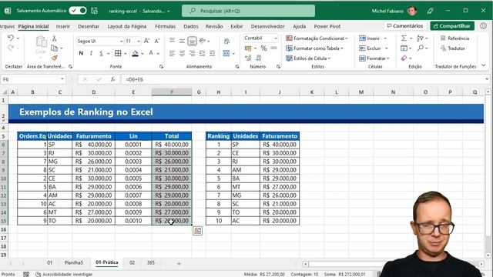The width and height of the screenshot is (493, 277).
Task: Open Sort and Filter icon
Action: pos(420,38)
